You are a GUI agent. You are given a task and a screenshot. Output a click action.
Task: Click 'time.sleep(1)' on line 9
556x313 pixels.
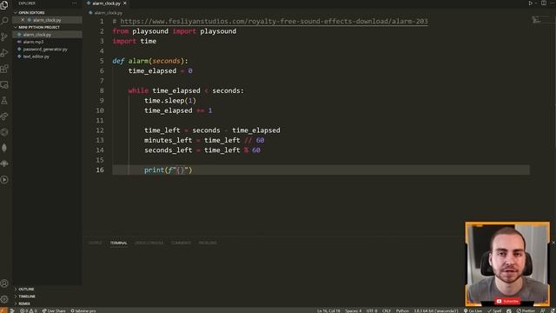click(170, 101)
